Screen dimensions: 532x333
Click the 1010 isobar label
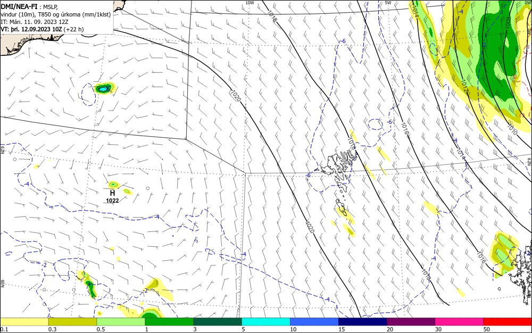(512, 130)
